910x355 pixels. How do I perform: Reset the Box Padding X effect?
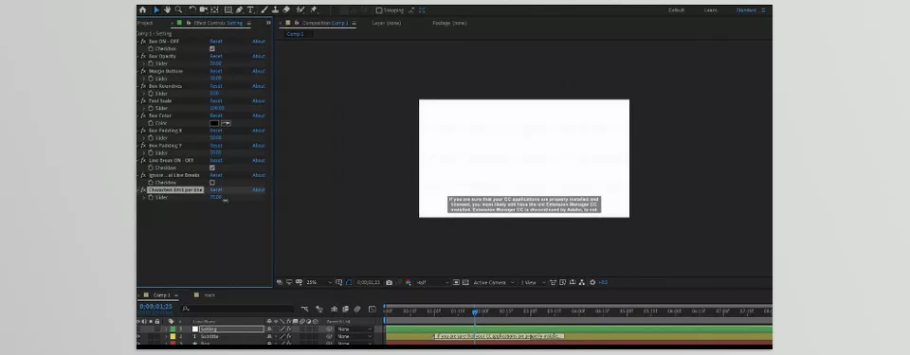(x=216, y=131)
